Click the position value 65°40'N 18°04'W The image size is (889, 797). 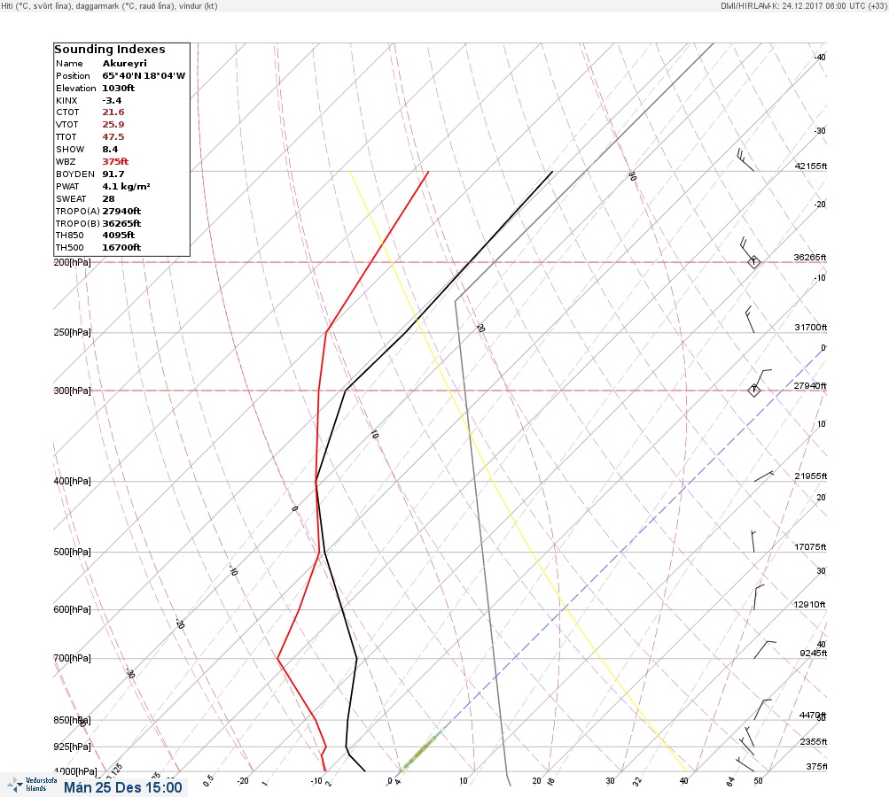click(x=144, y=76)
